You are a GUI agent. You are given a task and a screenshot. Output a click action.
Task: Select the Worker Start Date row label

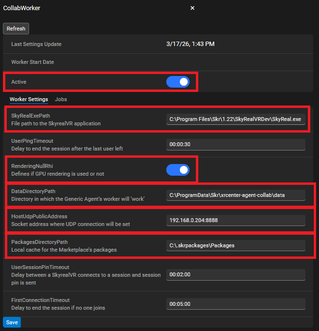(x=32, y=62)
